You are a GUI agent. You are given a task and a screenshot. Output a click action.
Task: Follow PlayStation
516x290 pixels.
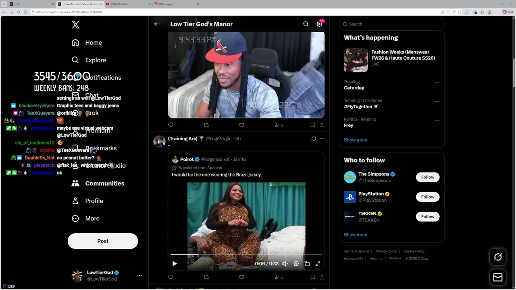coord(428,197)
